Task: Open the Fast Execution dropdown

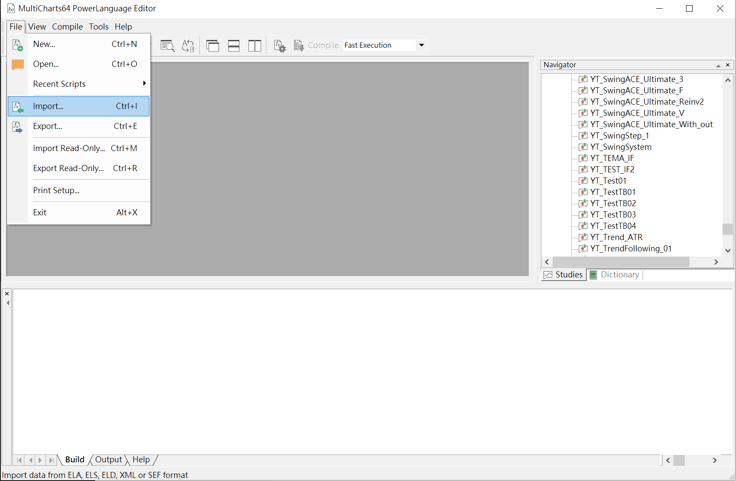Action: (x=421, y=45)
